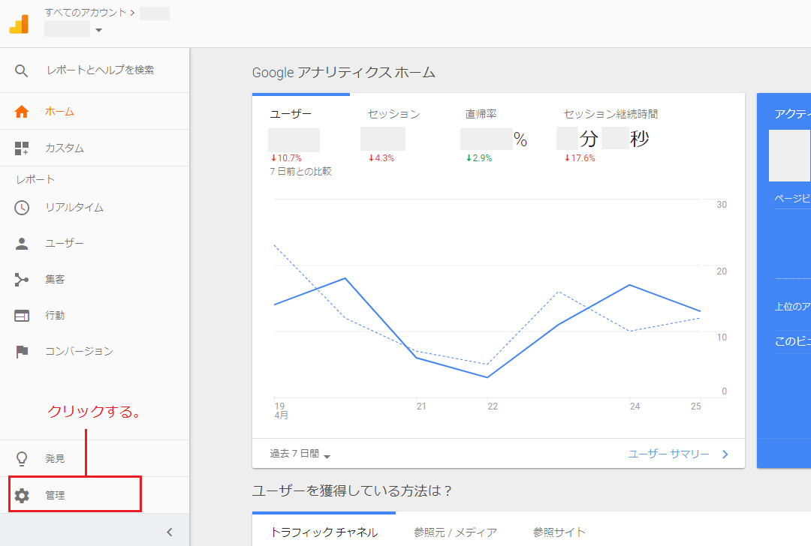Click the ↓2.9% bounce rate change value
Viewport: 811px width, 546px height.
click(479, 158)
